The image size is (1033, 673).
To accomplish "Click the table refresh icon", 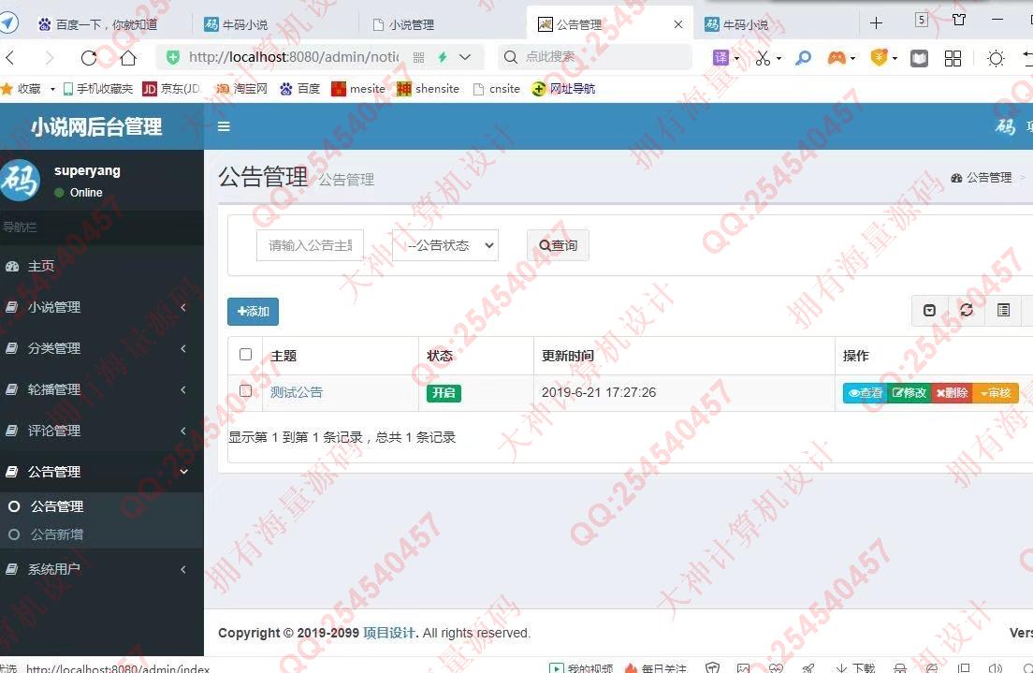I will point(967,311).
